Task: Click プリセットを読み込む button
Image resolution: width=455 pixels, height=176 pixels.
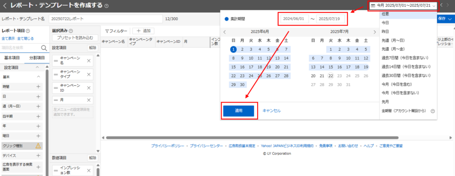Action: (75, 37)
